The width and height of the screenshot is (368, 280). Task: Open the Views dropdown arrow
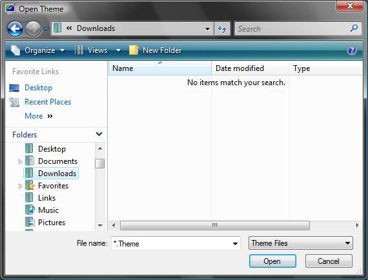click(x=118, y=50)
